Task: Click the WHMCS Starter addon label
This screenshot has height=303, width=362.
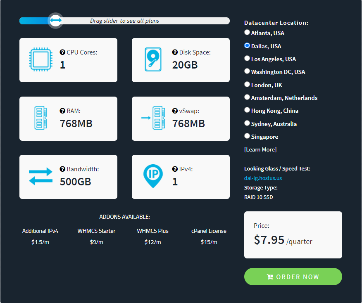Action: pyautogui.click(x=96, y=231)
